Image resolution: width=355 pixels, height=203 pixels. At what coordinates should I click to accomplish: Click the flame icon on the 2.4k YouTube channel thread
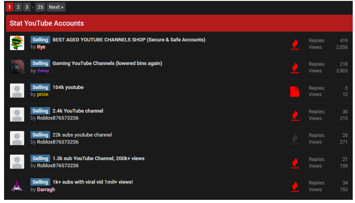click(x=295, y=115)
